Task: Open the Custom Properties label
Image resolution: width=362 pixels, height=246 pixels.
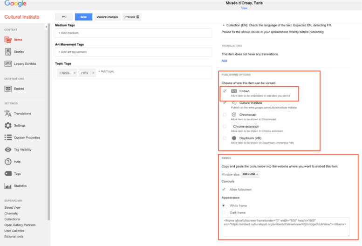Action: 27,137
